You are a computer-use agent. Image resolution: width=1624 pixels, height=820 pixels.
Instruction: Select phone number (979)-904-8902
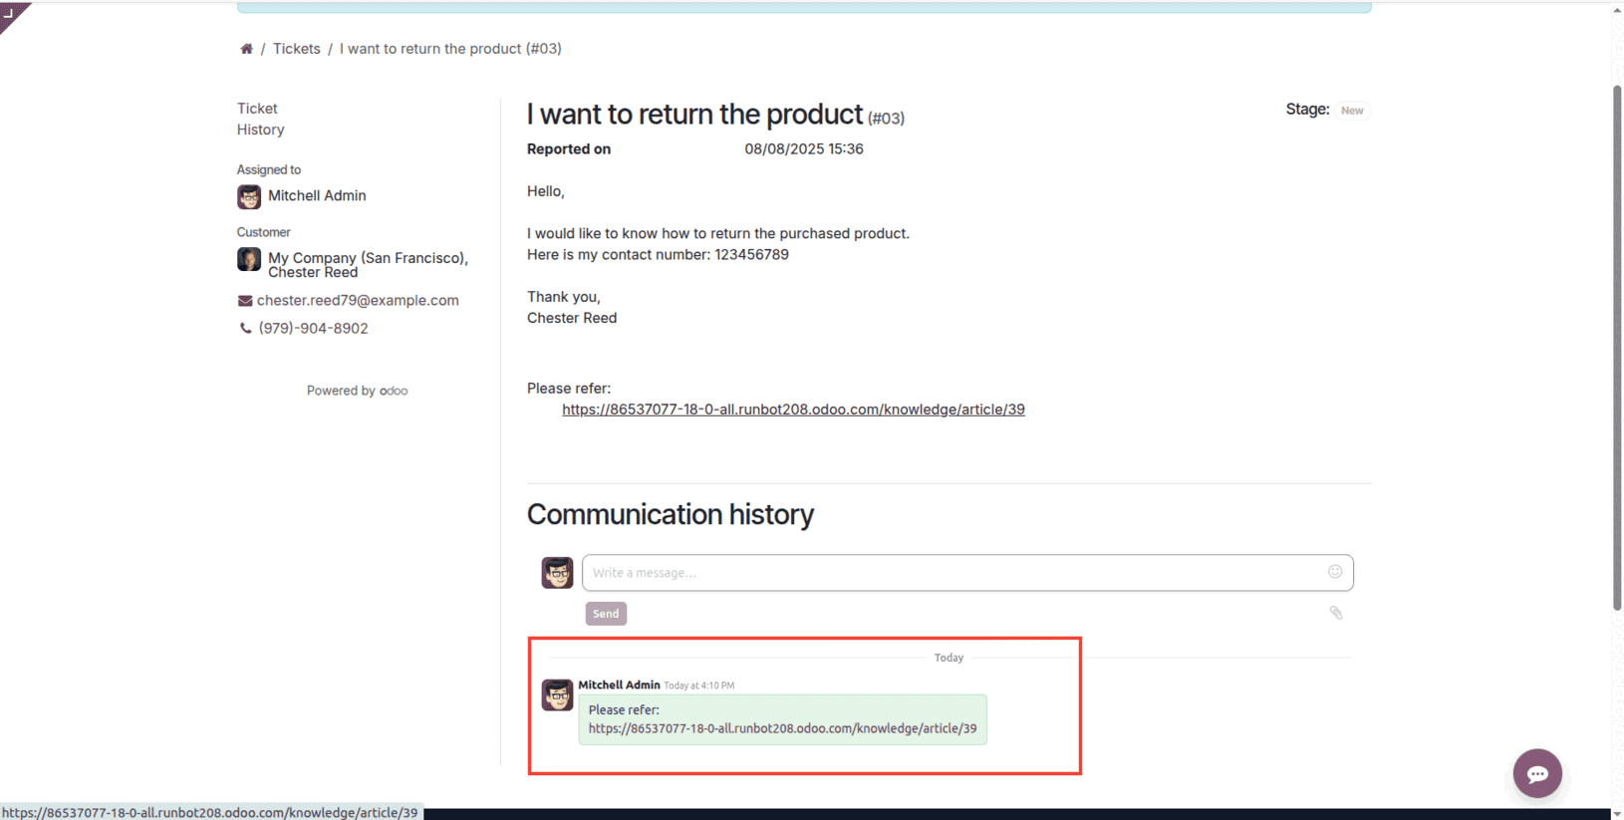click(x=313, y=328)
